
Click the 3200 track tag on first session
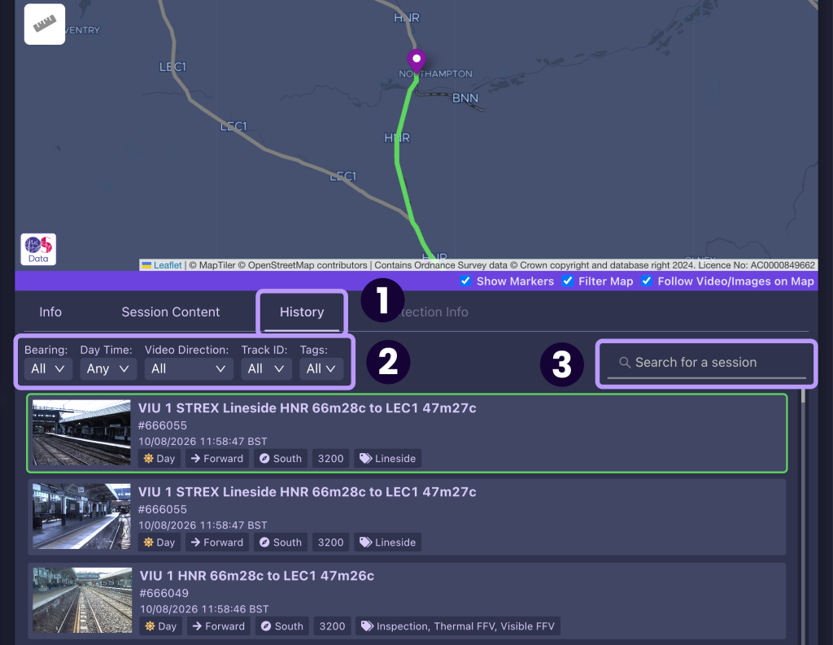coord(330,459)
